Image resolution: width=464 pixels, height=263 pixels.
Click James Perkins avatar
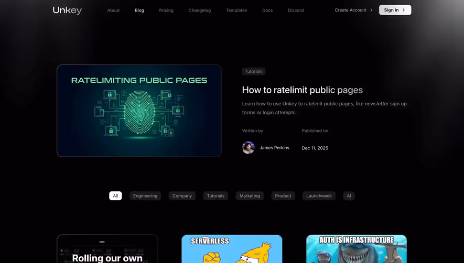[x=249, y=148]
